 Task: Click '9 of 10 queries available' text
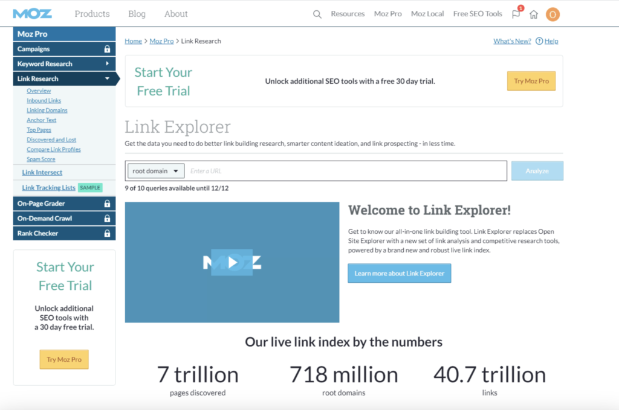pyautogui.click(x=177, y=188)
